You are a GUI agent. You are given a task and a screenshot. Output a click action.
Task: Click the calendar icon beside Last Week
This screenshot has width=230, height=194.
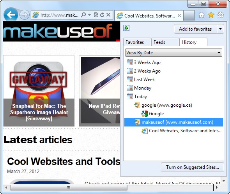pos(130,80)
